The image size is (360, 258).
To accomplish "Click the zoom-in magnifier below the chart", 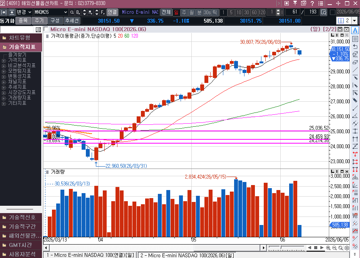I will (x=328, y=248).
